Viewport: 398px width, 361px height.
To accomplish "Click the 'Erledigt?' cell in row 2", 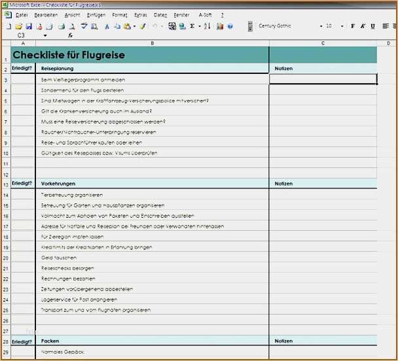I will click(x=23, y=69).
